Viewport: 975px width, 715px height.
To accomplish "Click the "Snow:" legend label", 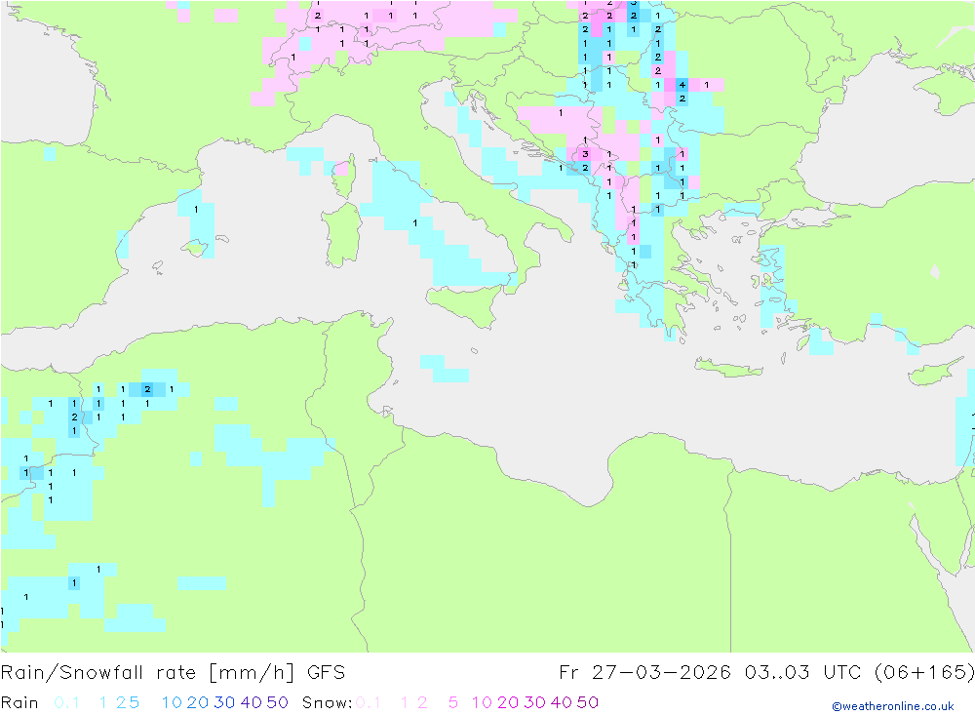I will coord(328,702).
